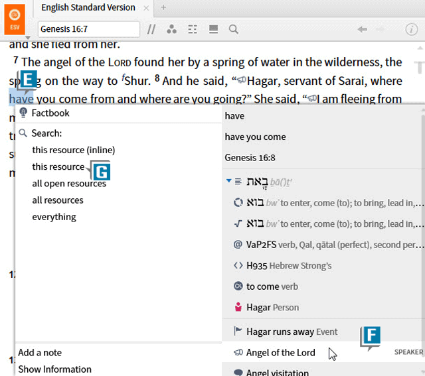The height and width of the screenshot is (376, 425).
Task: Open the panel menu arrow below ESV icon
Action: tap(28, 38)
